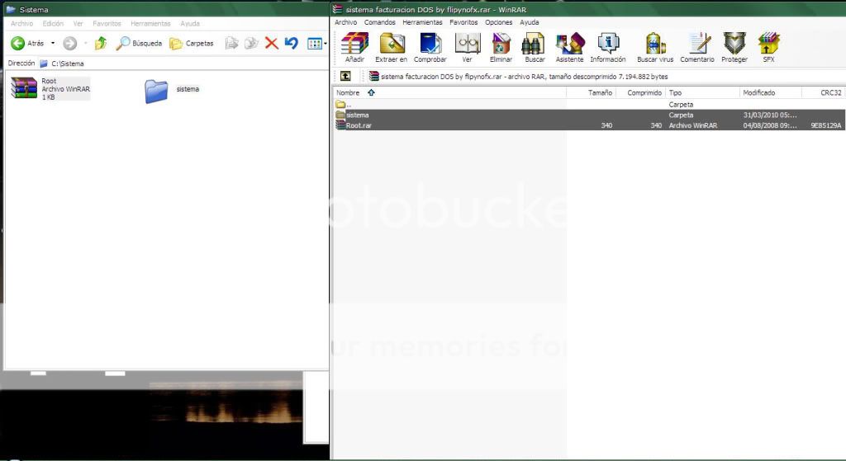Open Comandos menu in WinRAR
Screen dimensions: 846x461
[380, 22]
